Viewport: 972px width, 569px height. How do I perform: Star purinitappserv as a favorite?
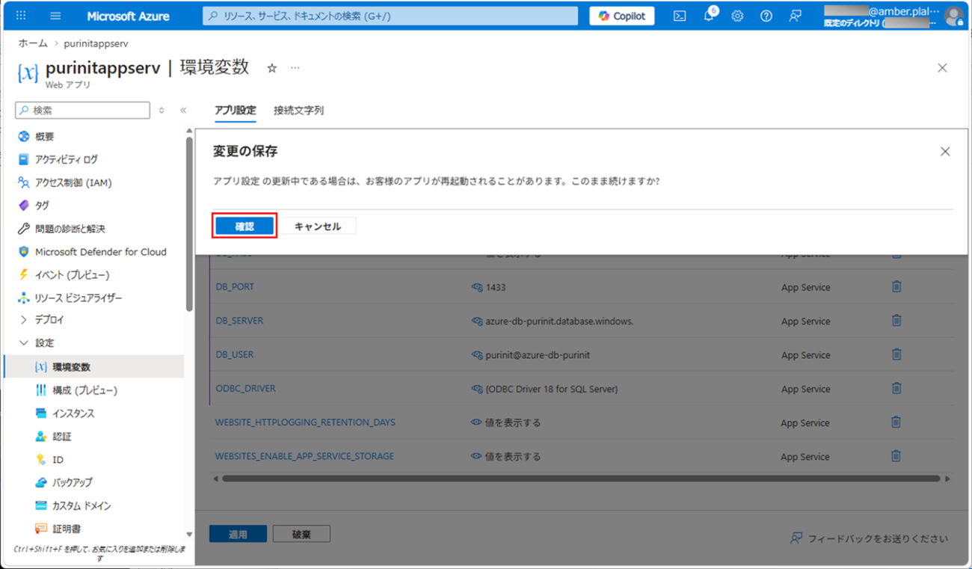click(271, 67)
